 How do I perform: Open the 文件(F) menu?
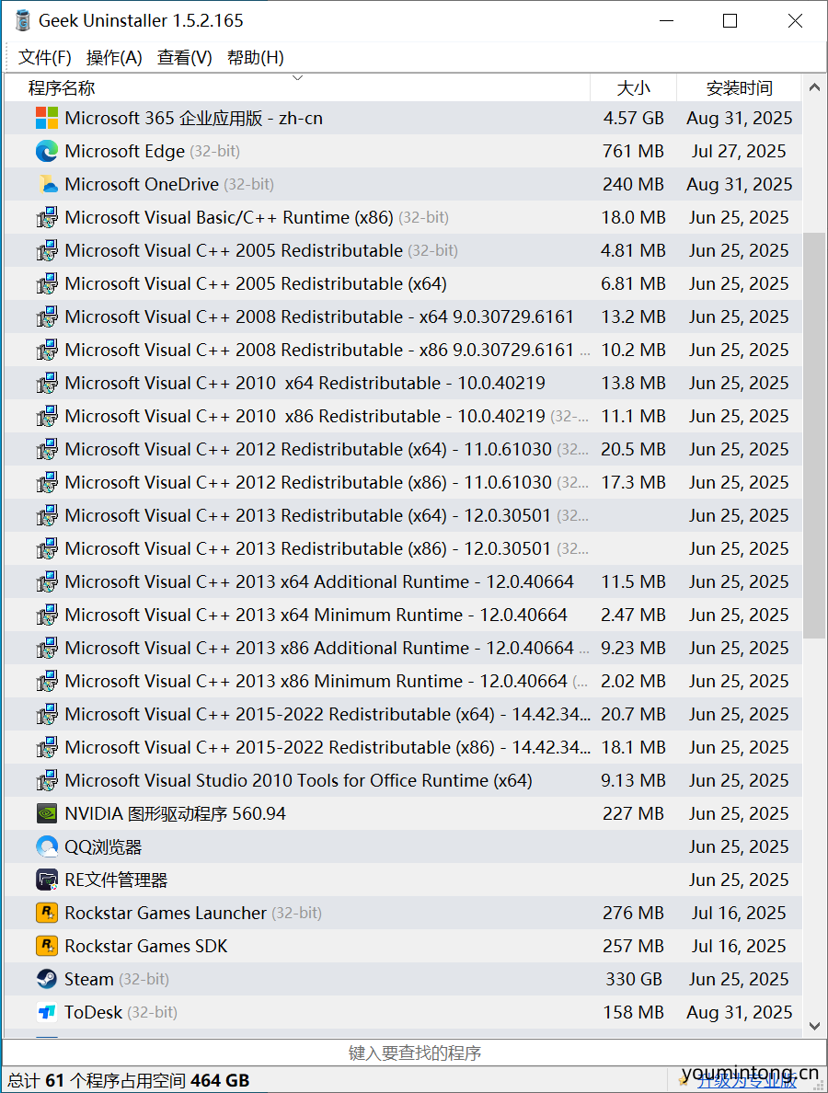coord(44,57)
